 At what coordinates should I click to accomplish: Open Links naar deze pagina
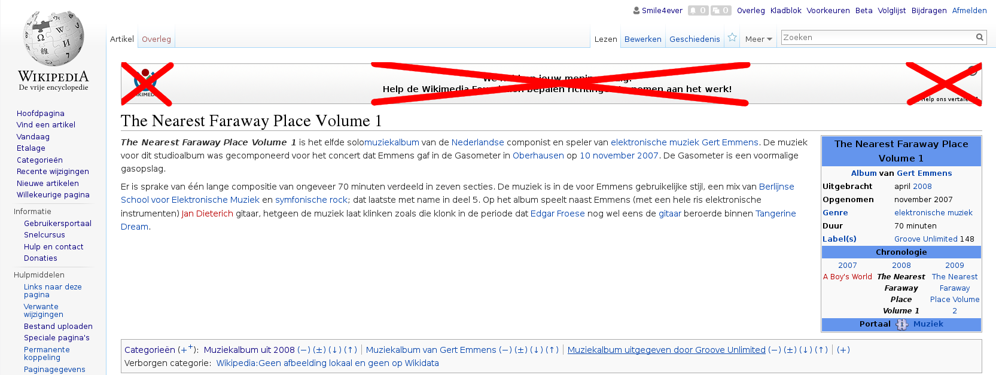pyautogui.click(x=53, y=291)
